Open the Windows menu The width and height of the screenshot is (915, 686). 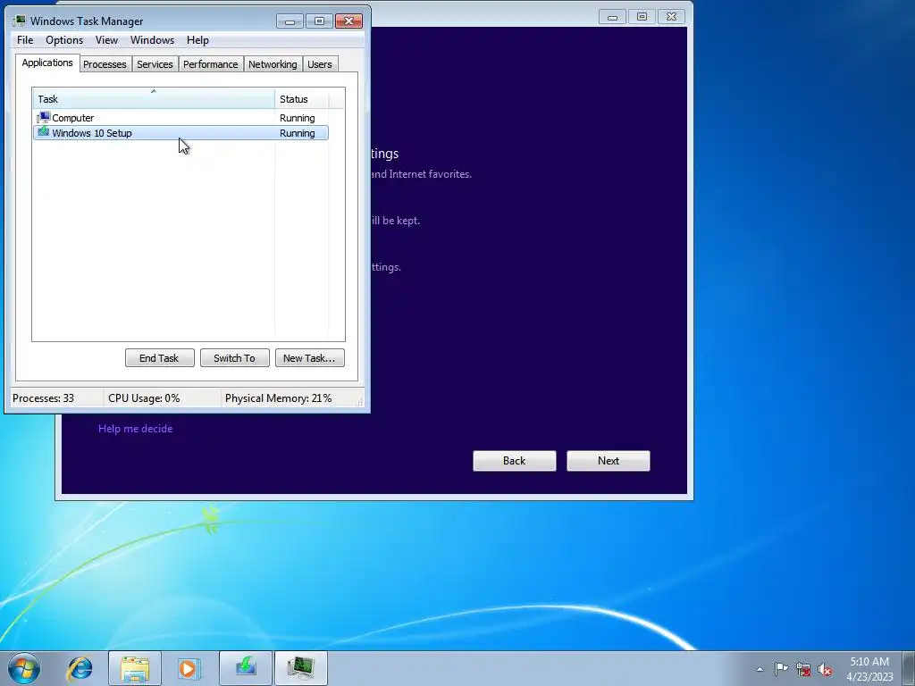coord(152,40)
